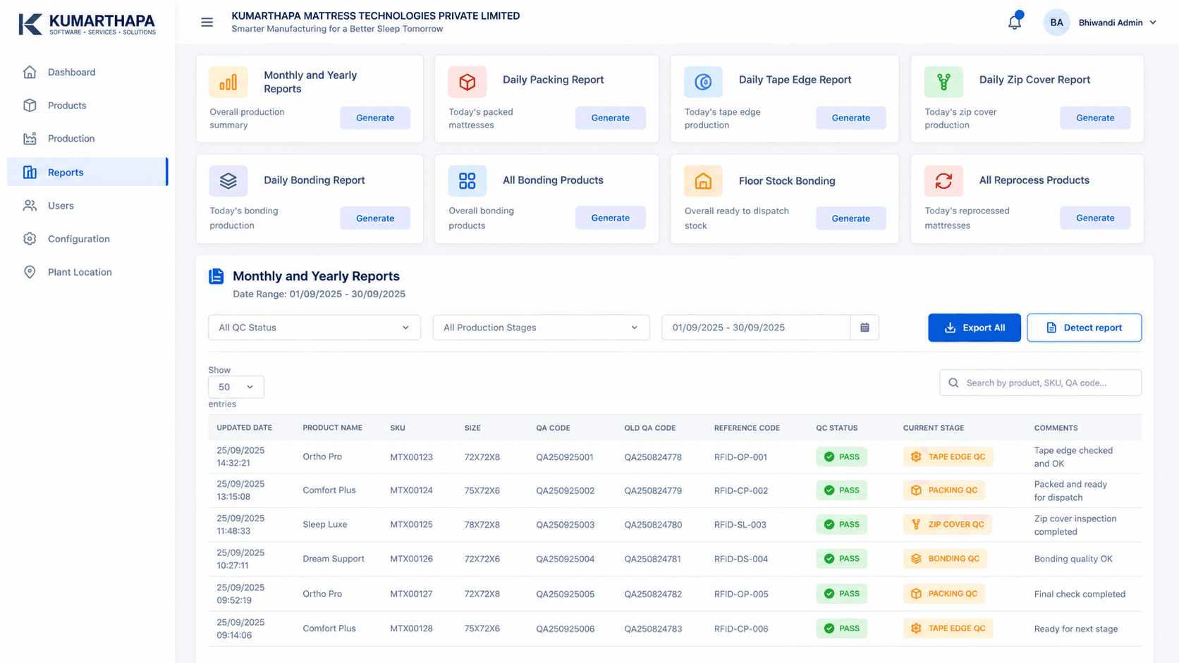Expand the All QC Status dropdown

[x=314, y=328]
